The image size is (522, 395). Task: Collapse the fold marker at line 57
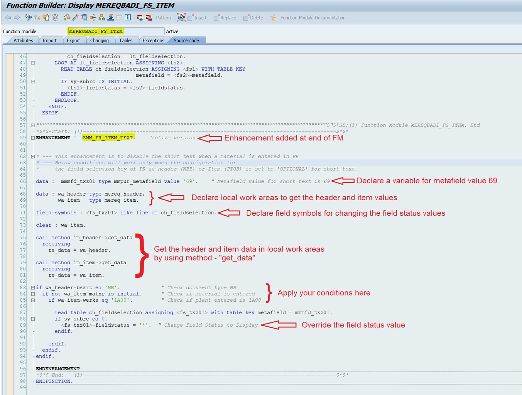(x=33, y=125)
